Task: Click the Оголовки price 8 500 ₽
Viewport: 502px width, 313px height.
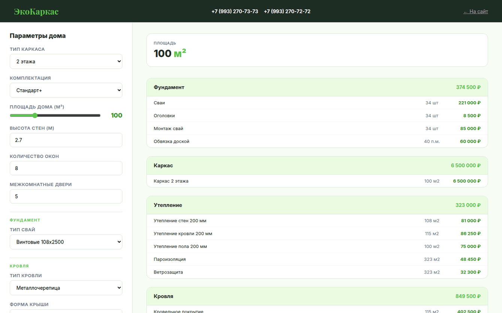Action: (472, 116)
